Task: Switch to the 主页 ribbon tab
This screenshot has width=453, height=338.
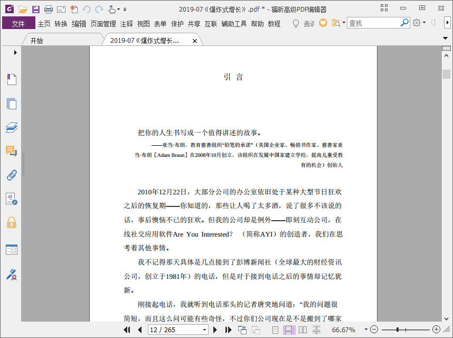Action: coord(44,24)
